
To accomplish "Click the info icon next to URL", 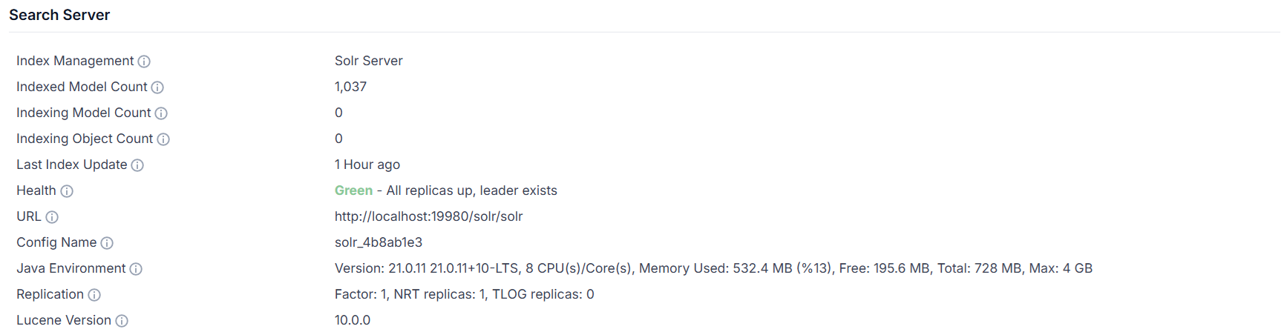I will pos(52,217).
